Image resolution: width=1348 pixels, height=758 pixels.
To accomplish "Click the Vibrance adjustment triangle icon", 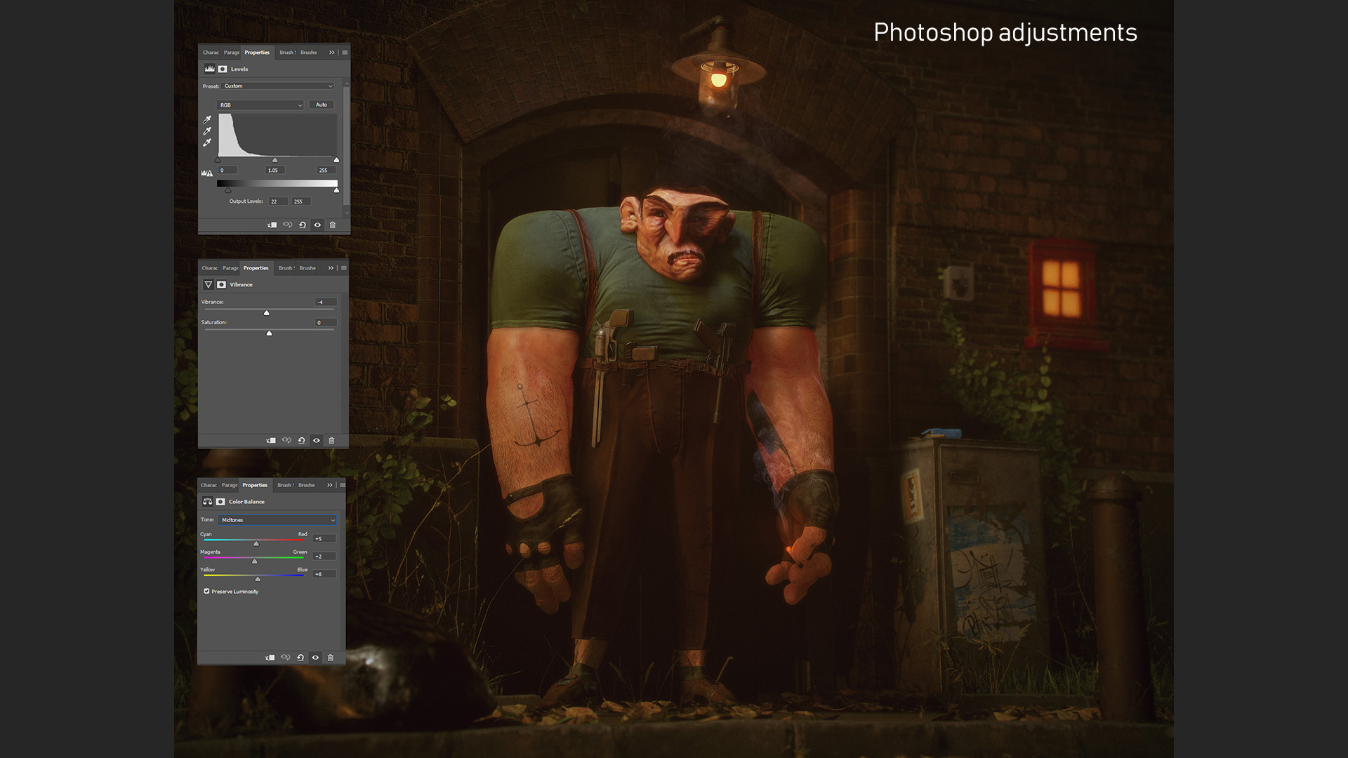I will click(209, 284).
